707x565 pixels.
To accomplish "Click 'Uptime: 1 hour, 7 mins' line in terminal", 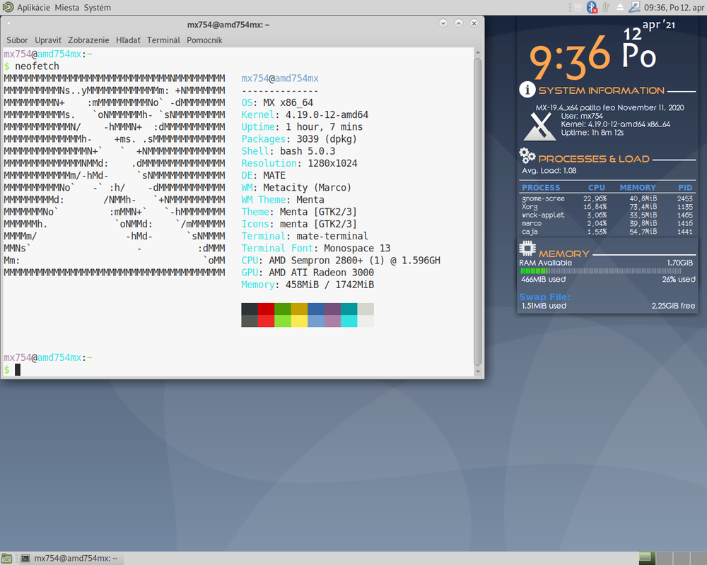I will click(302, 127).
